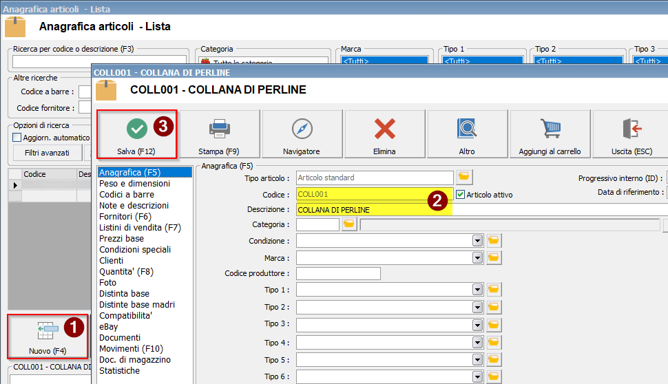Screen dimensions: 668x384
Task: Click the Salva (F12) save button
Action: (136, 135)
